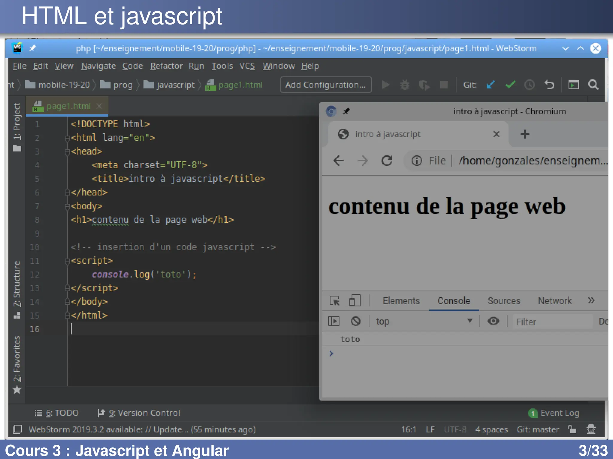
Task: Click the site info icon in address bar
Action: tap(416, 161)
